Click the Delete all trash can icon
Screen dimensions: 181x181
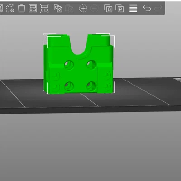21,8
